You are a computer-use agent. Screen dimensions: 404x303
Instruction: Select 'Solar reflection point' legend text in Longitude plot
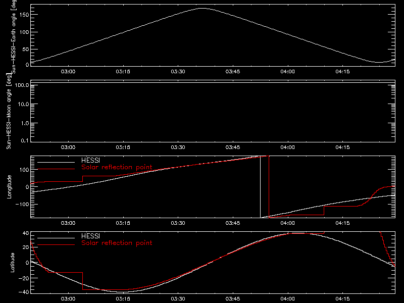[117, 167]
